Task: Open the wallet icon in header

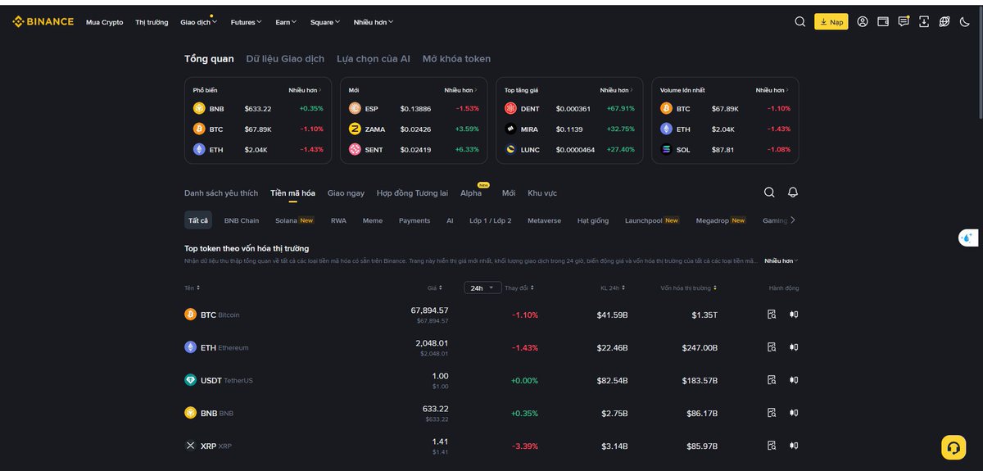Action: (883, 22)
